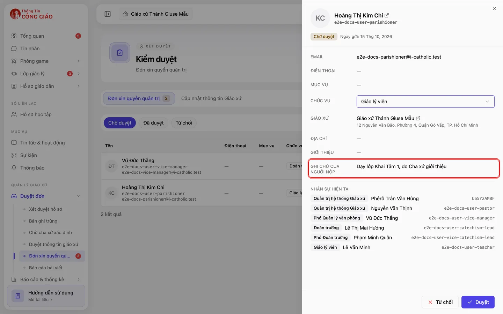Open Chờ cha xứ xác định item
Screen dimensions: 503x314
(50, 232)
